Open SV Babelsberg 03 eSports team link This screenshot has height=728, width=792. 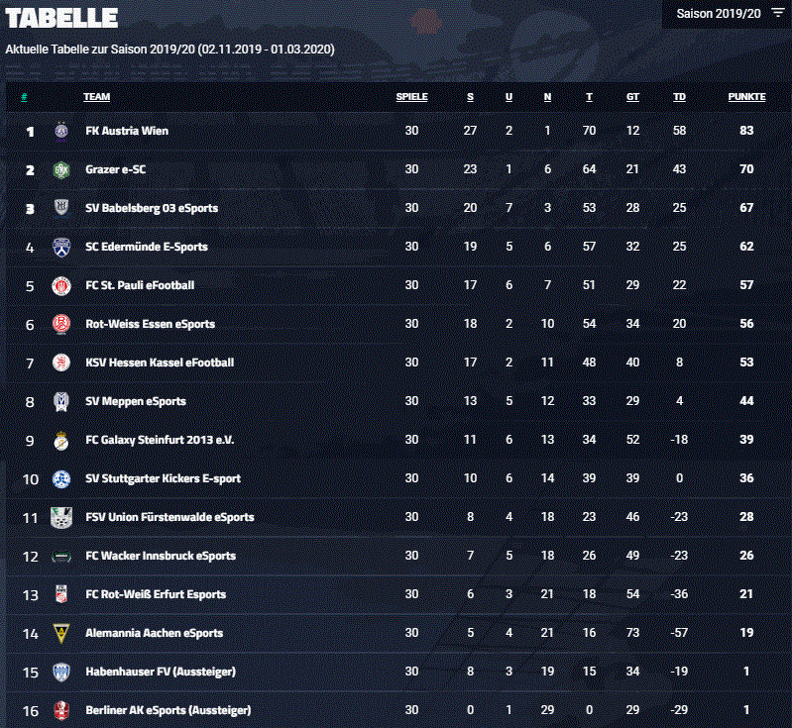[152, 208]
